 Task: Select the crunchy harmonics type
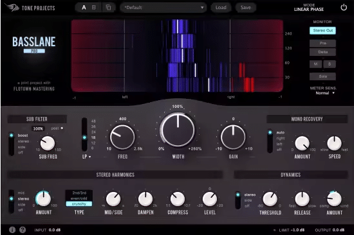tap(79, 204)
